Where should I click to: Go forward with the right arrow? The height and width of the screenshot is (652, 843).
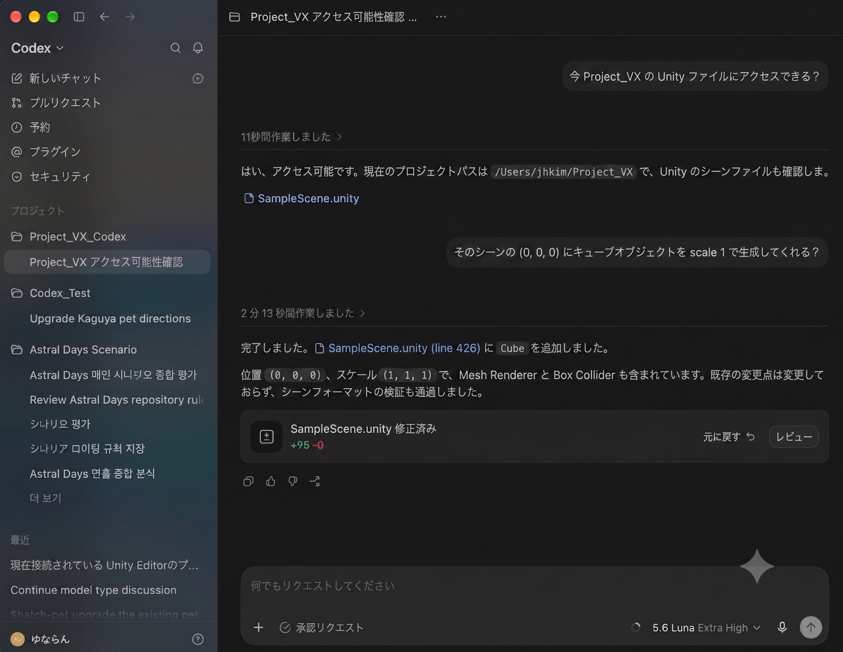[x=130, y=16]
